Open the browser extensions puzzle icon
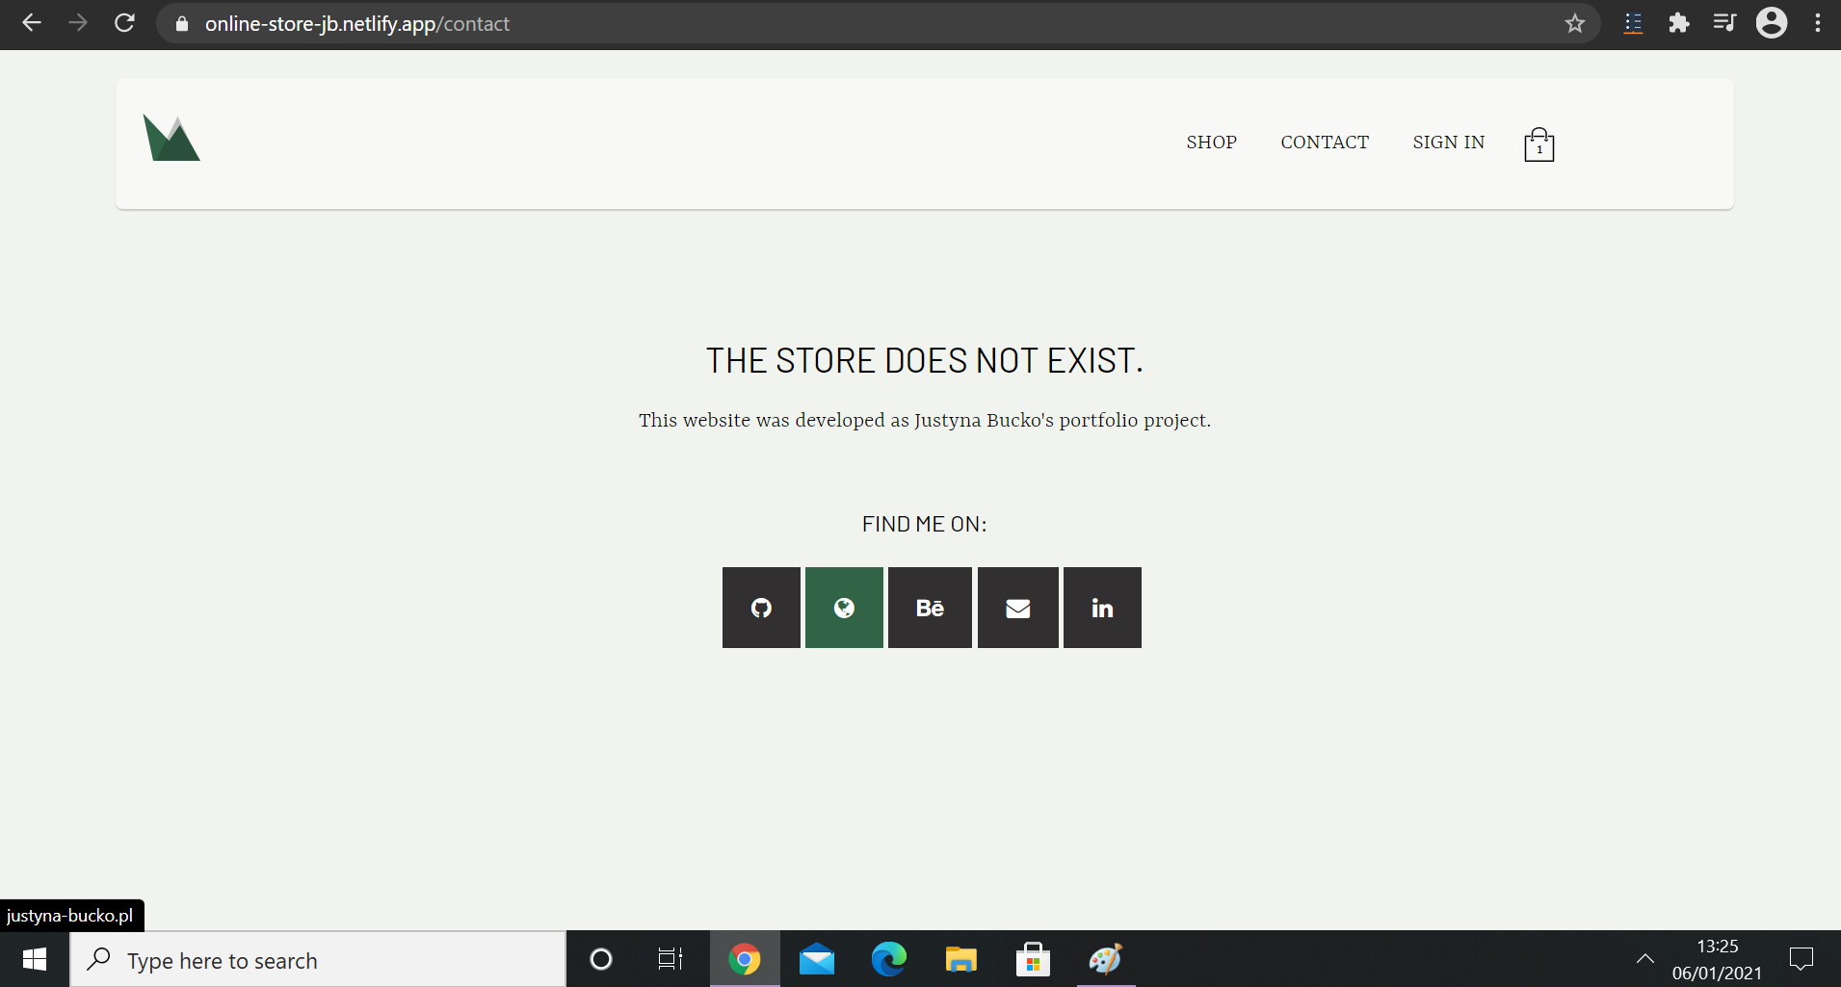 [x=1679, y=23]
